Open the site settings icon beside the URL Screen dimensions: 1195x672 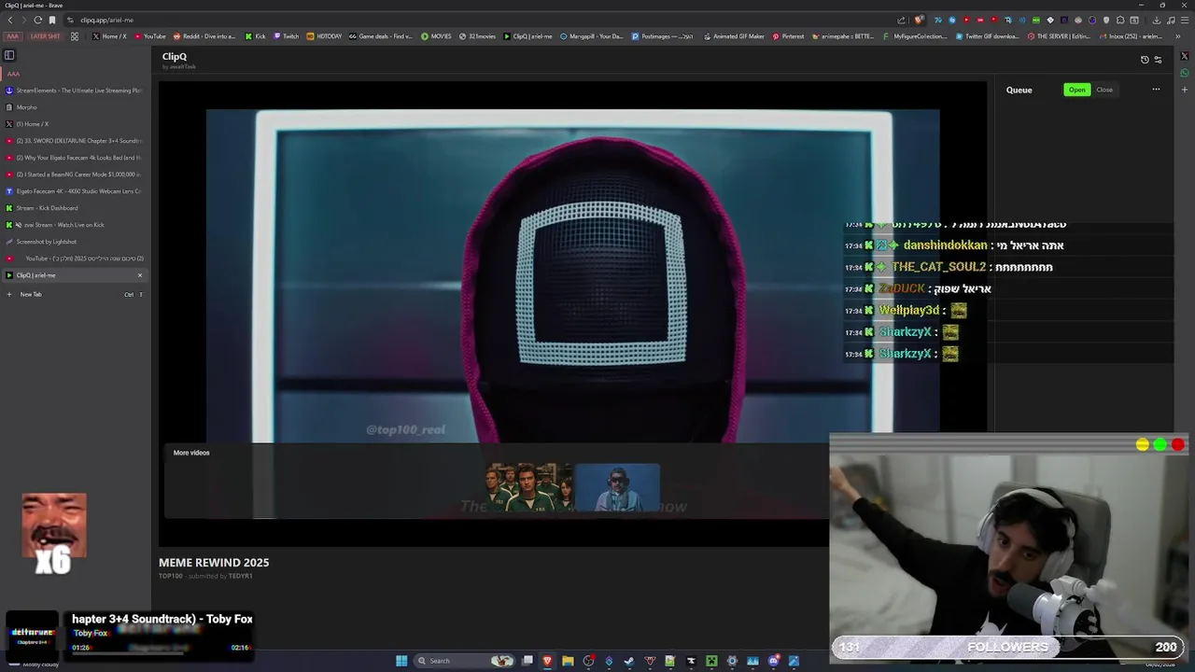pyautogui.click(x=70, y=20)
